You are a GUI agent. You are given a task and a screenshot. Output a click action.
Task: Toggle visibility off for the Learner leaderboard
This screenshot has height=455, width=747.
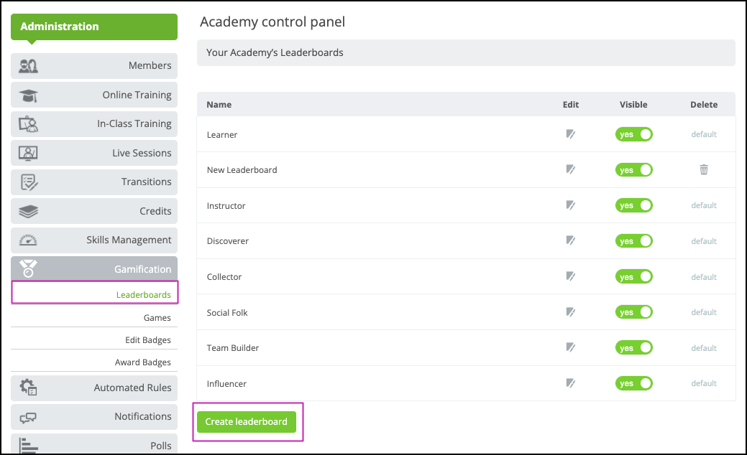[633, 134]
